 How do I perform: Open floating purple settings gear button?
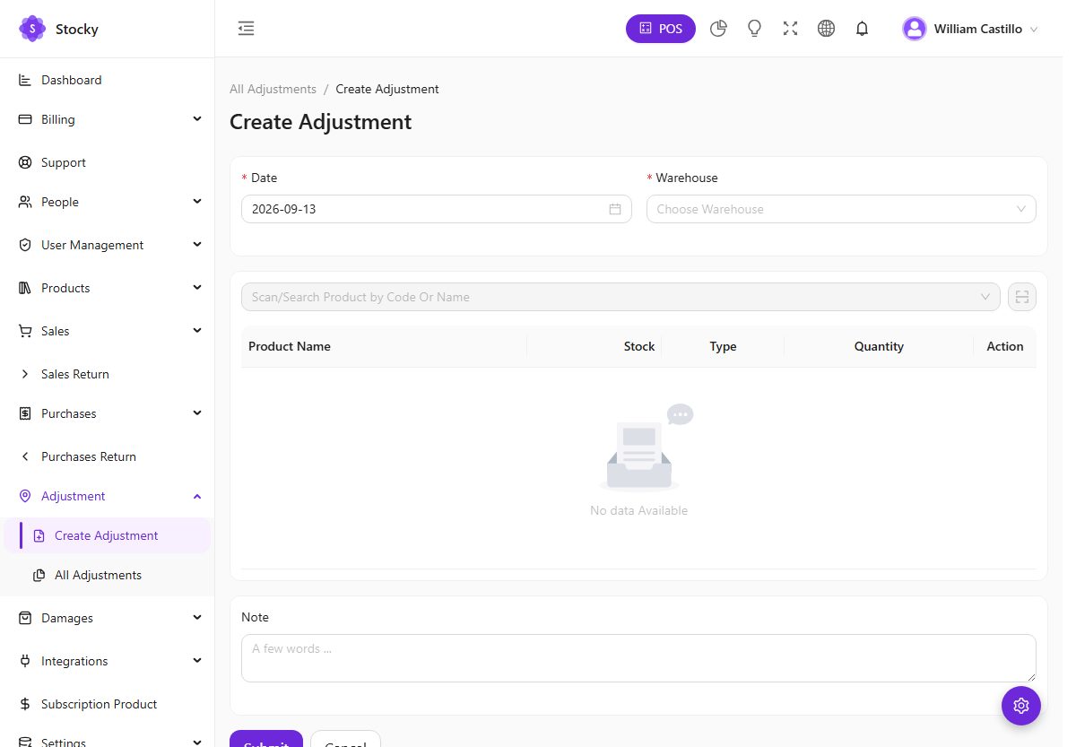(x=1021, y=706)
